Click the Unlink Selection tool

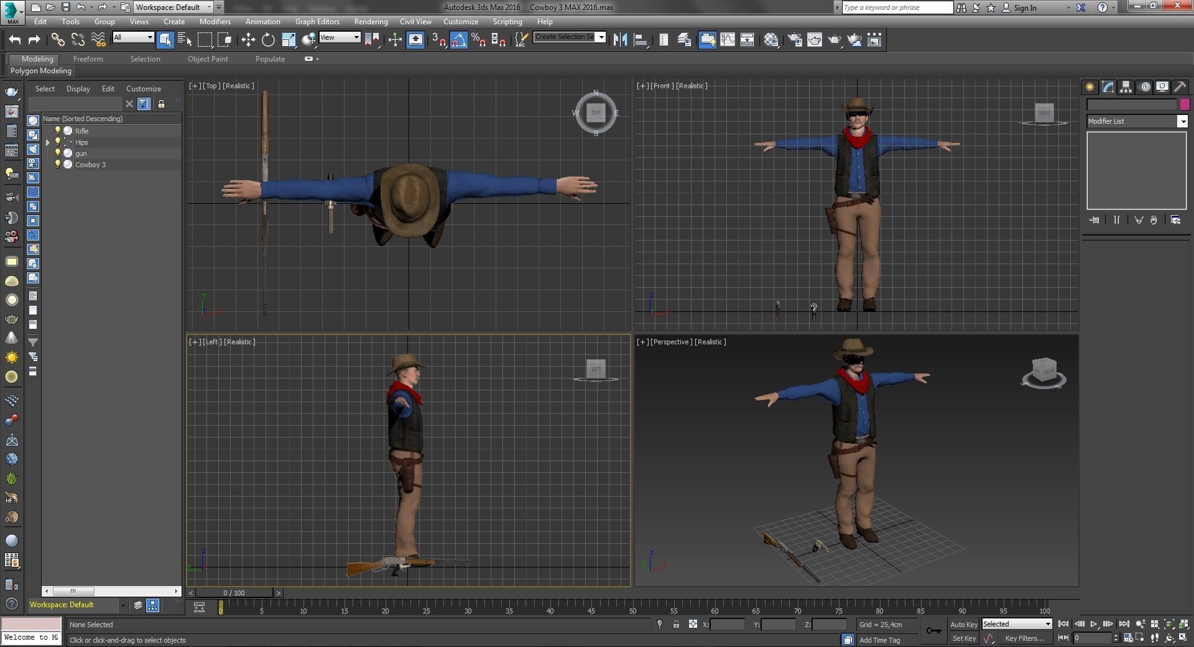click(78, 40)
